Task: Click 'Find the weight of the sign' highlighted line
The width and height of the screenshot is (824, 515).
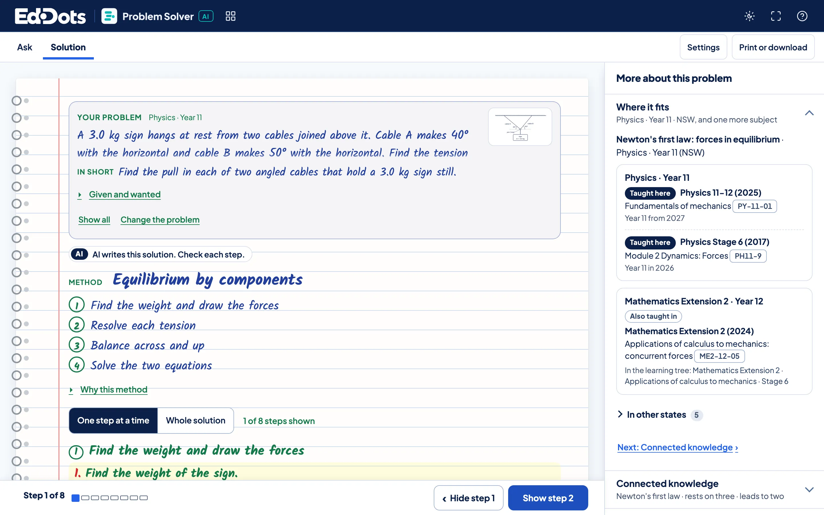Action: (161, 473)
